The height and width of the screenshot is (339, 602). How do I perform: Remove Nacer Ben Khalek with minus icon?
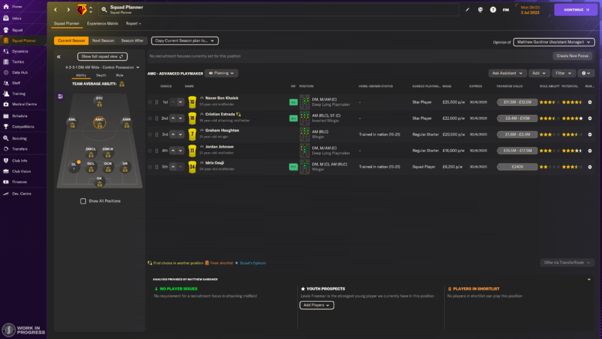point(590,102)
